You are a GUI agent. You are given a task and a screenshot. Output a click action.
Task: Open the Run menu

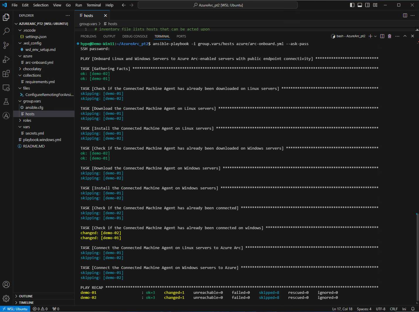(79, 5)
